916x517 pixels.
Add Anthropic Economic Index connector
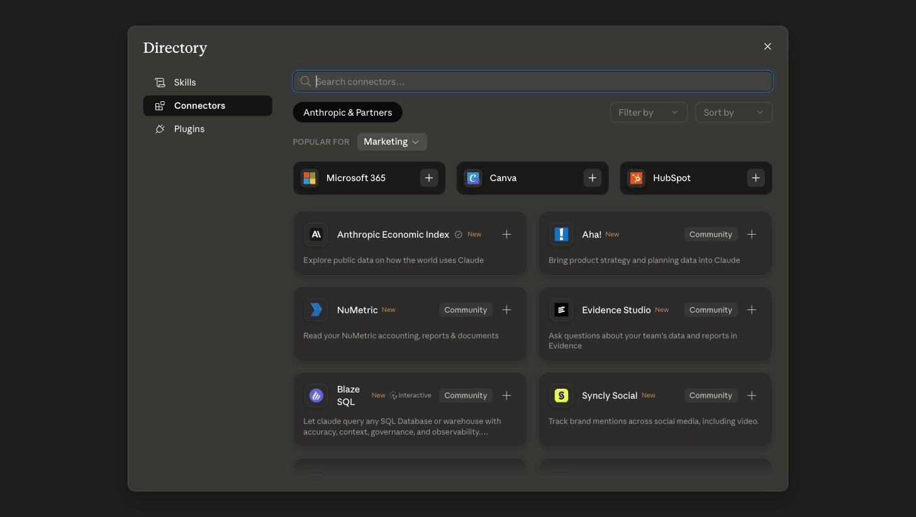(x=506, y=235)
